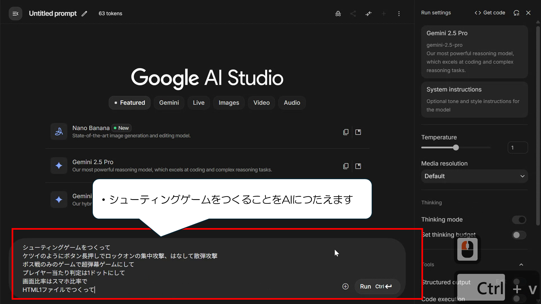
Task: Open the three-dot more options menu
Action: tap(399, 14)
